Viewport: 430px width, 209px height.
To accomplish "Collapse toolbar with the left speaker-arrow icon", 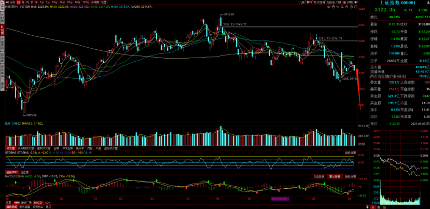I will coord(7,2).
